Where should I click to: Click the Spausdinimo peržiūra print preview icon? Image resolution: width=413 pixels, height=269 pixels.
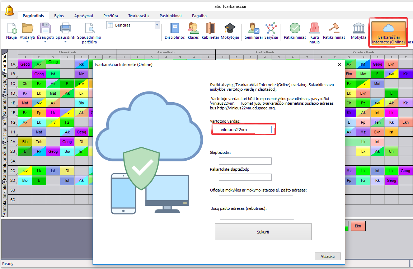pos(89,29)
